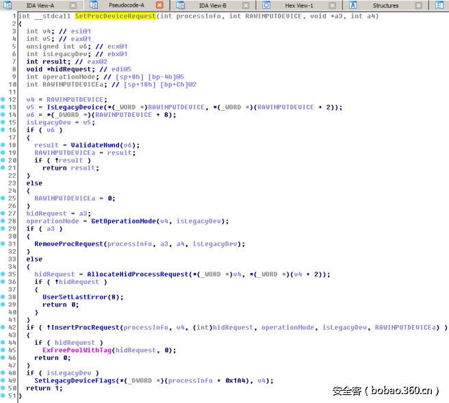The width and height of the screenshot is (449, 403).
Task: Switch to the IDA View-B tab
Action: point(212,5)
